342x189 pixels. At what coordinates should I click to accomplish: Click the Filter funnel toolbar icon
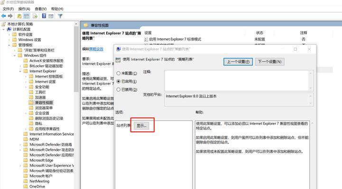60,16
